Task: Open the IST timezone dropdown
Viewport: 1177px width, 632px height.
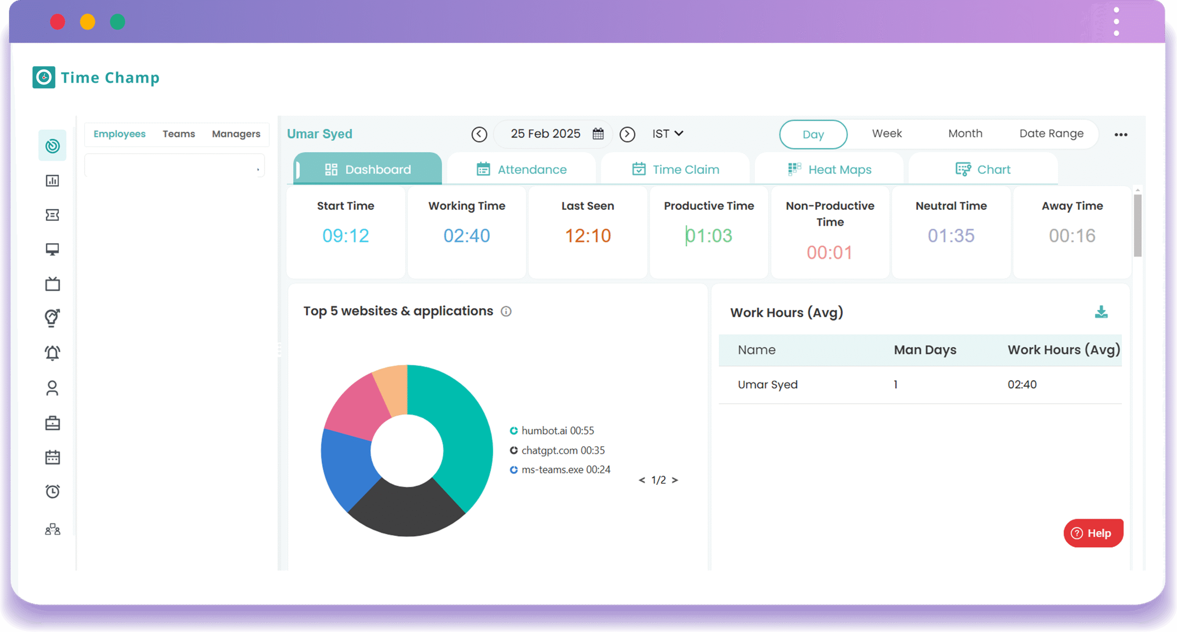Action: coord(667,134)
